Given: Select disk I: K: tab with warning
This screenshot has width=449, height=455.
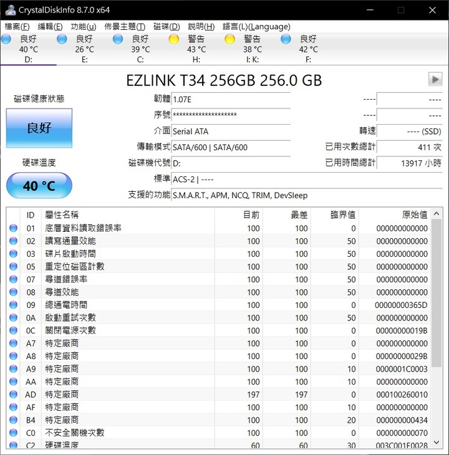Looking at the screenshot, I should 253,49.
